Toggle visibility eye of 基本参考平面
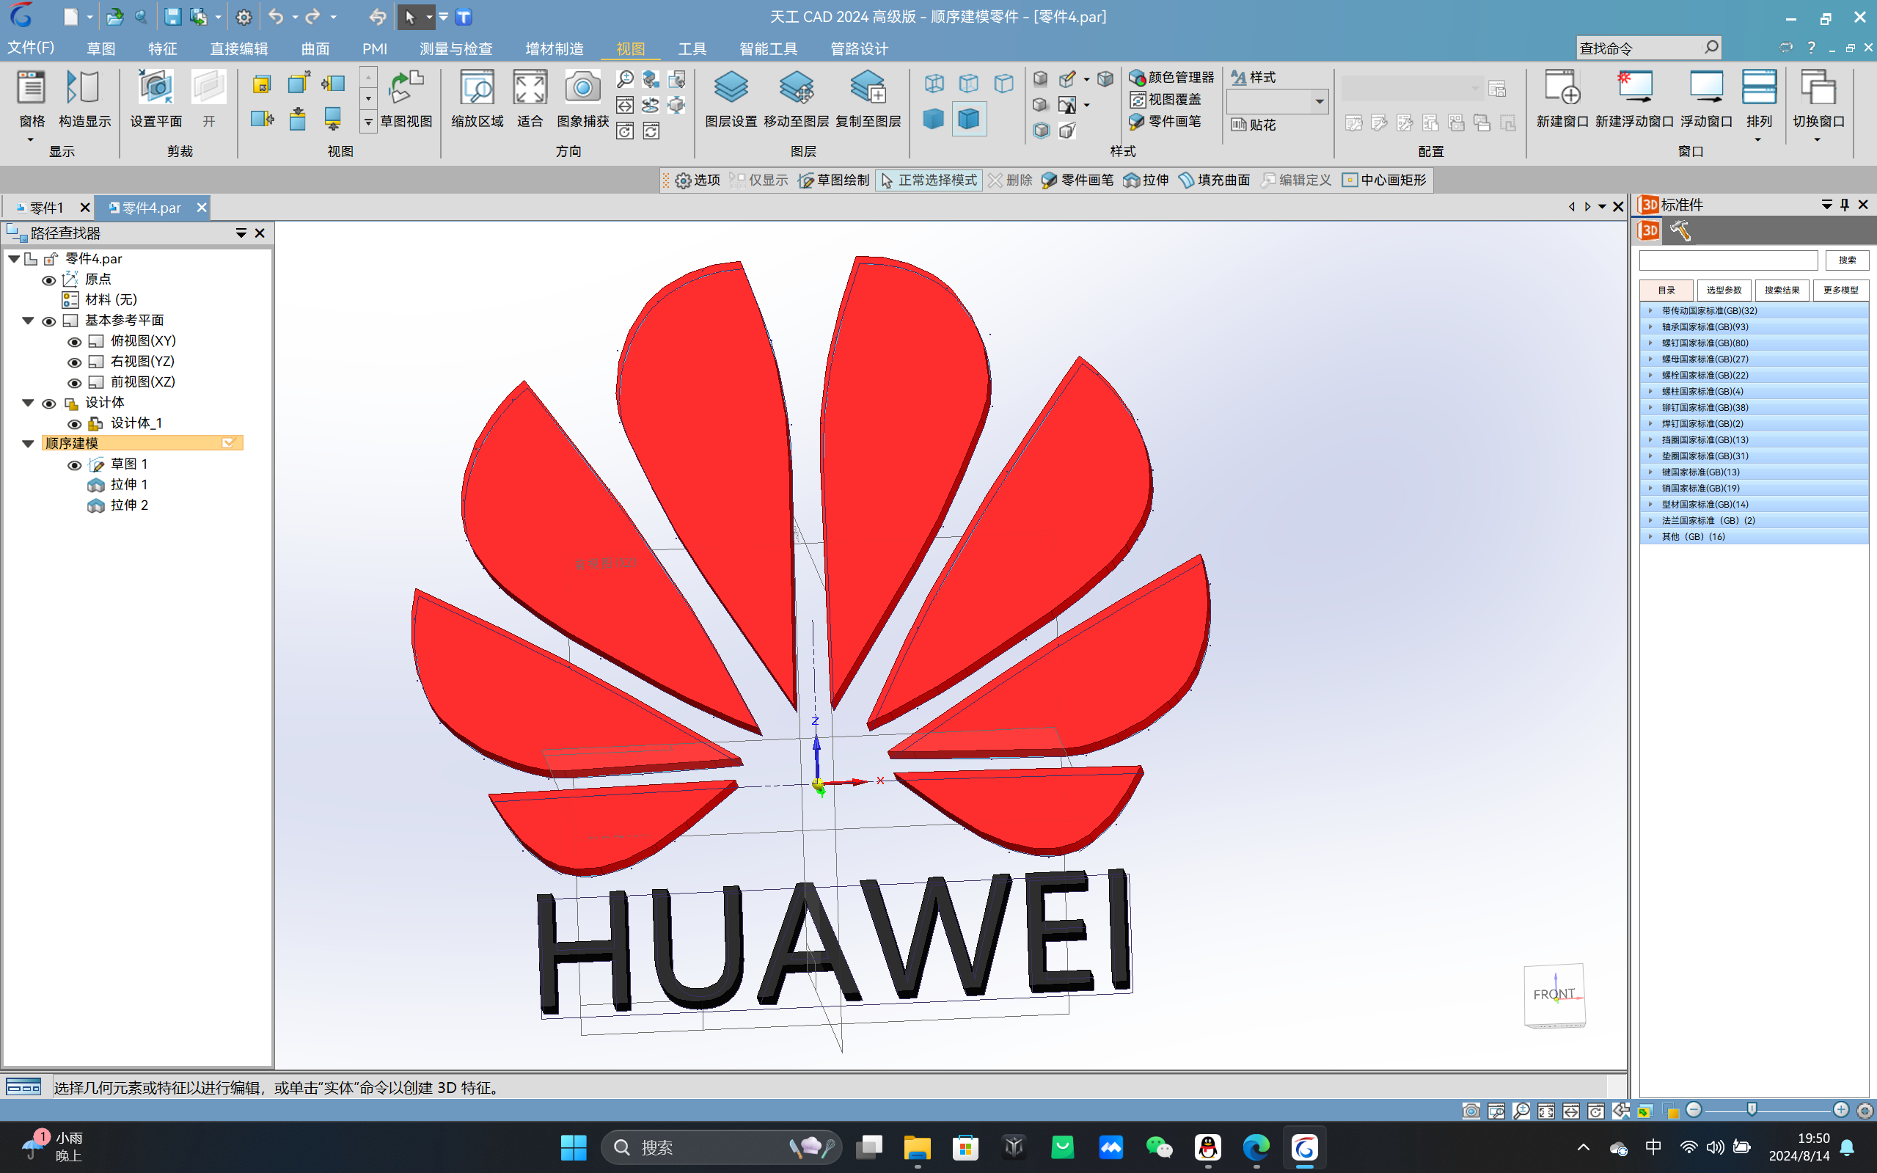1877x1173 pixels. [x=48, y=321]
